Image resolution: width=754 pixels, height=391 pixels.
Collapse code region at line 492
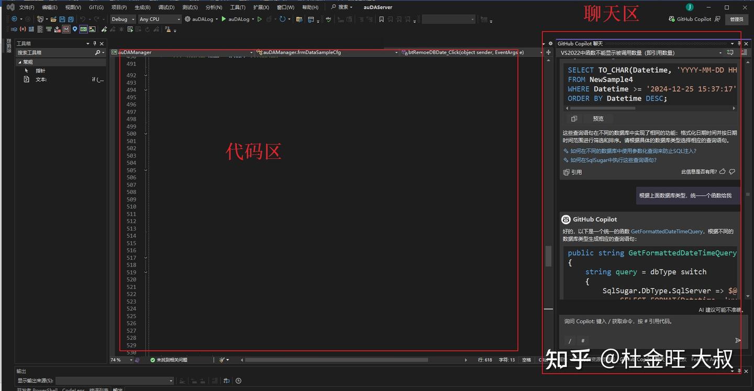pos(146,75)
